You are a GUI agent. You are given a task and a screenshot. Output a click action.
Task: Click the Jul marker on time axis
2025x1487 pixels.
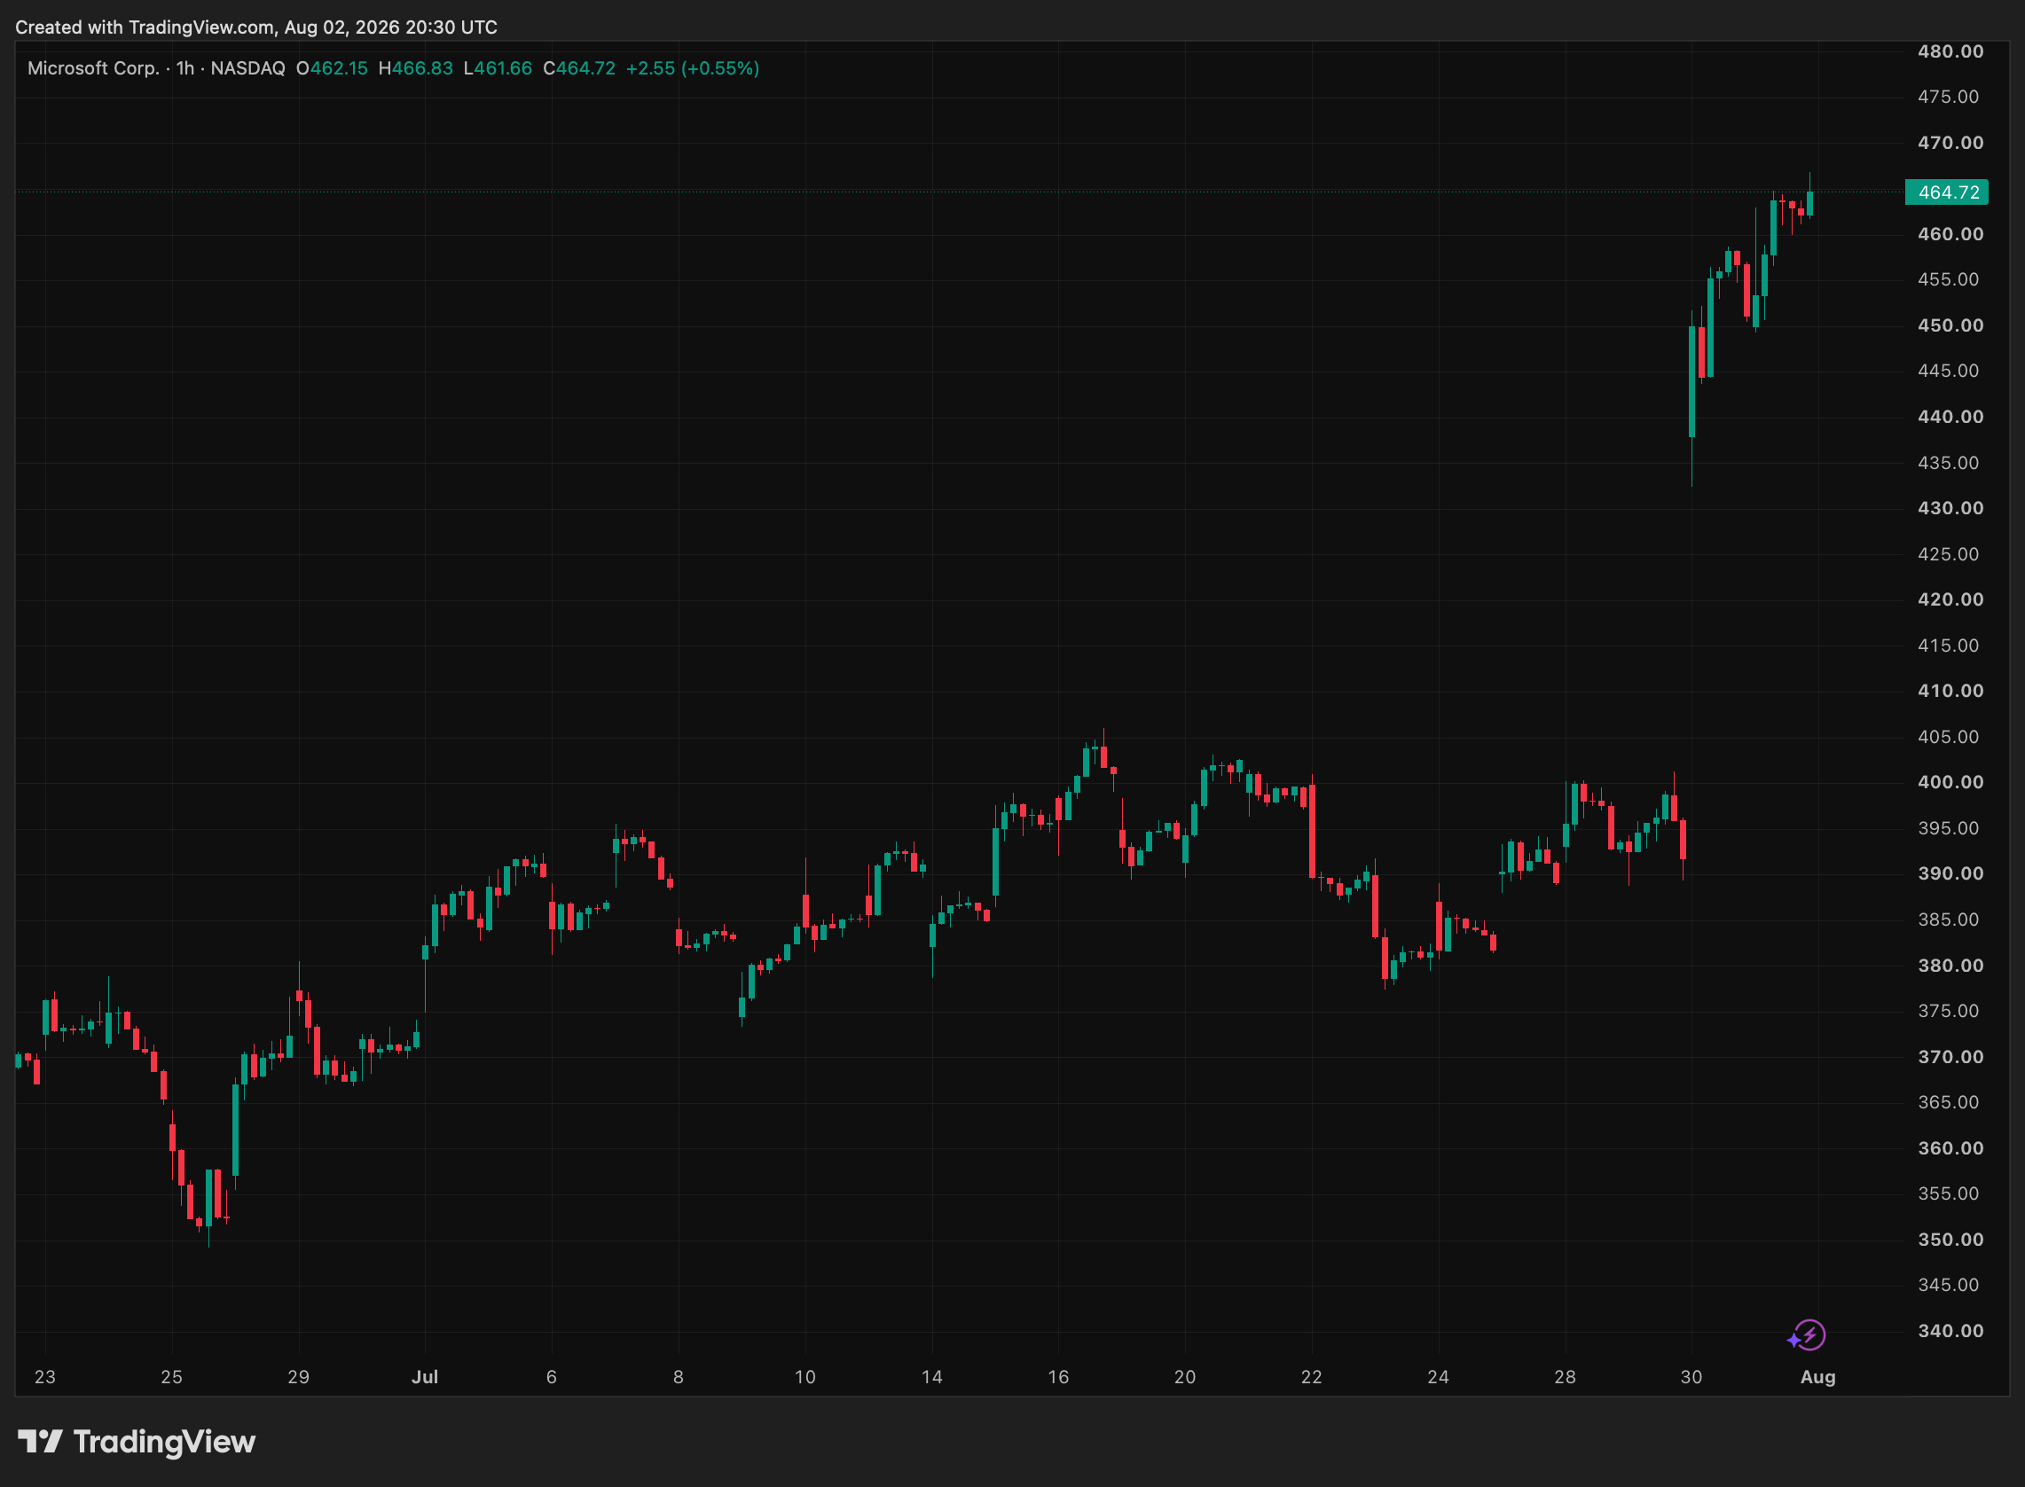point(425,1376)
